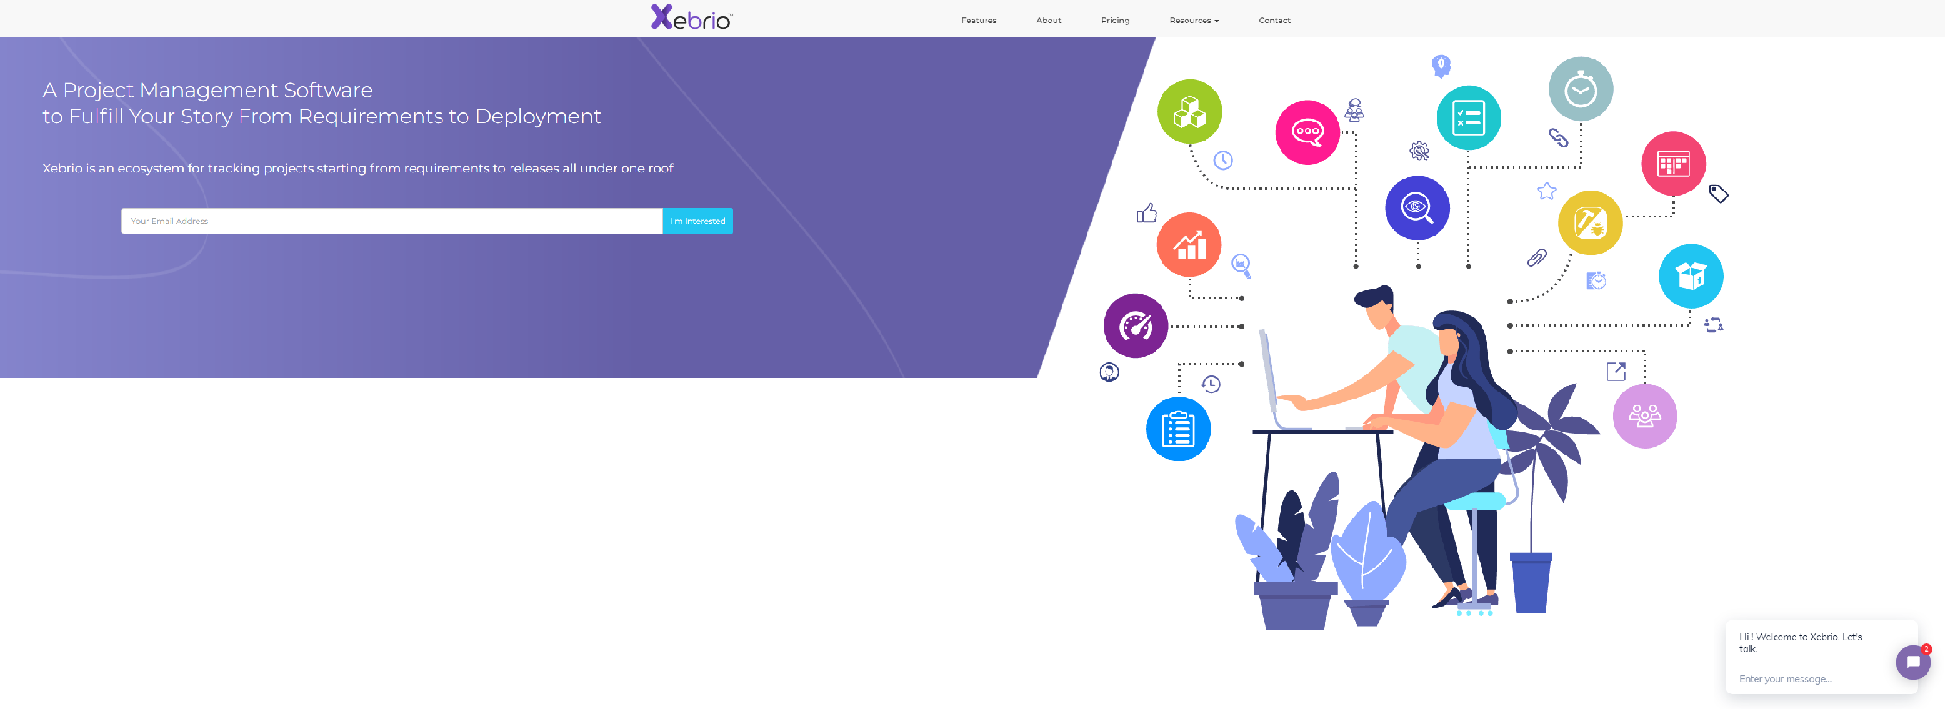The height and width of the screenshot is (709, 1945).
Task: Click the small chain link icon
Action: (1558, 137)
